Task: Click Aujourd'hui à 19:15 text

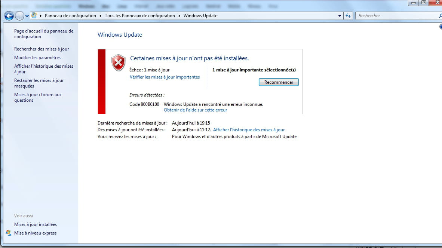Action: (191, 123)
